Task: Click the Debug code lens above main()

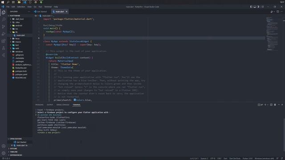Action: 52,25
